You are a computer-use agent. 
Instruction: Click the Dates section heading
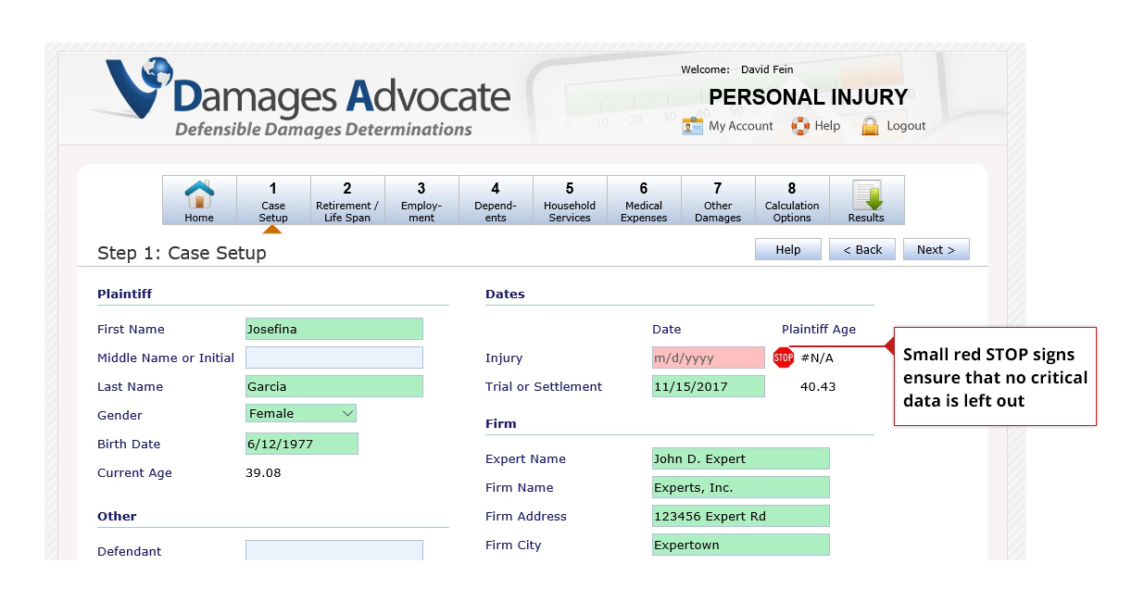(505, 294)
